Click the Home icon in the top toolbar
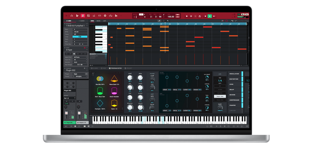313x156 pixels. coord(71,16)
